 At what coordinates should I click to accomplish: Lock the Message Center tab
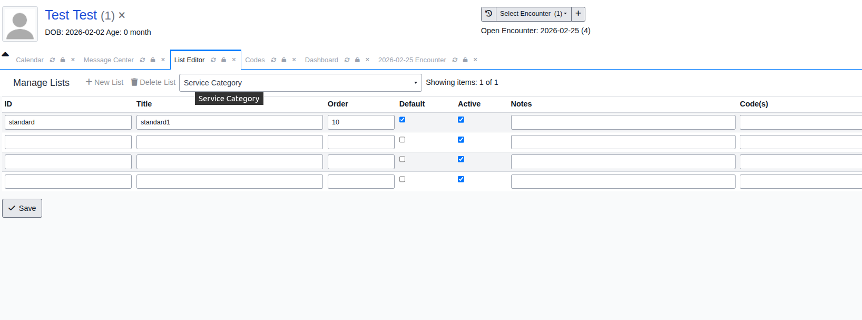[153, 60]
